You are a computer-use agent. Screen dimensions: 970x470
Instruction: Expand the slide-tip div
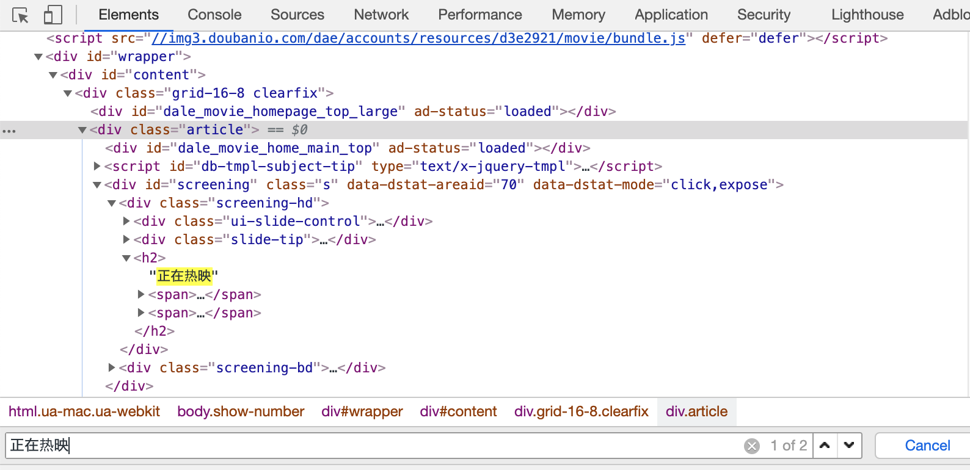126,239
